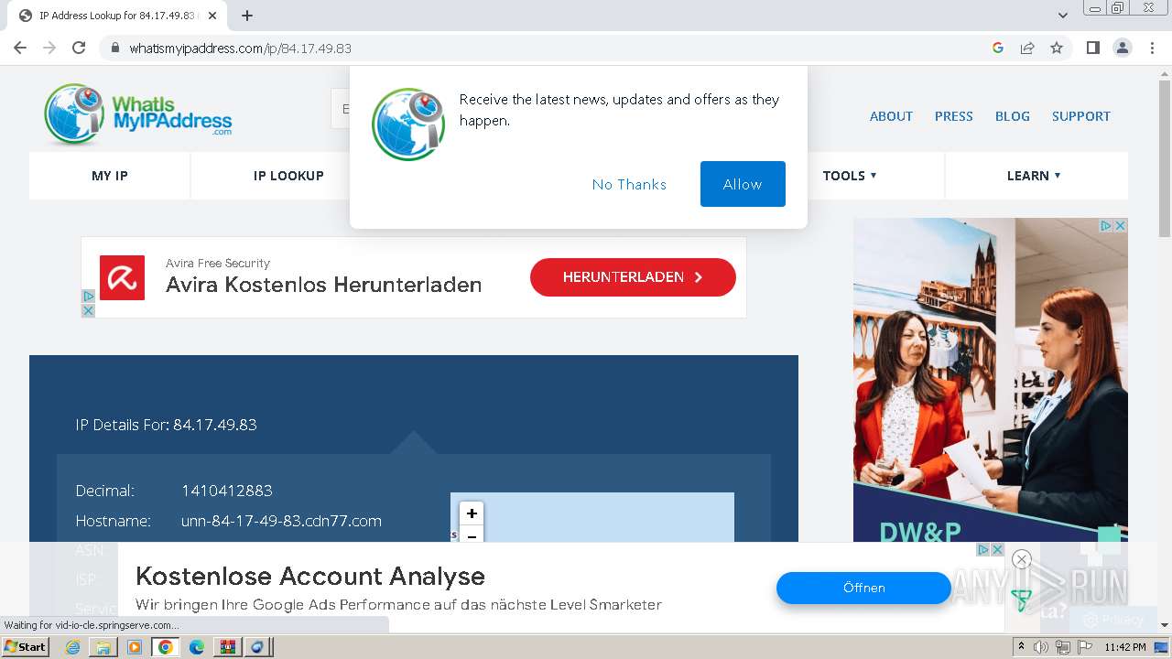Open the MY IP menu item
This screenshot has height=659, width=1172.
(x=110, y=176)
